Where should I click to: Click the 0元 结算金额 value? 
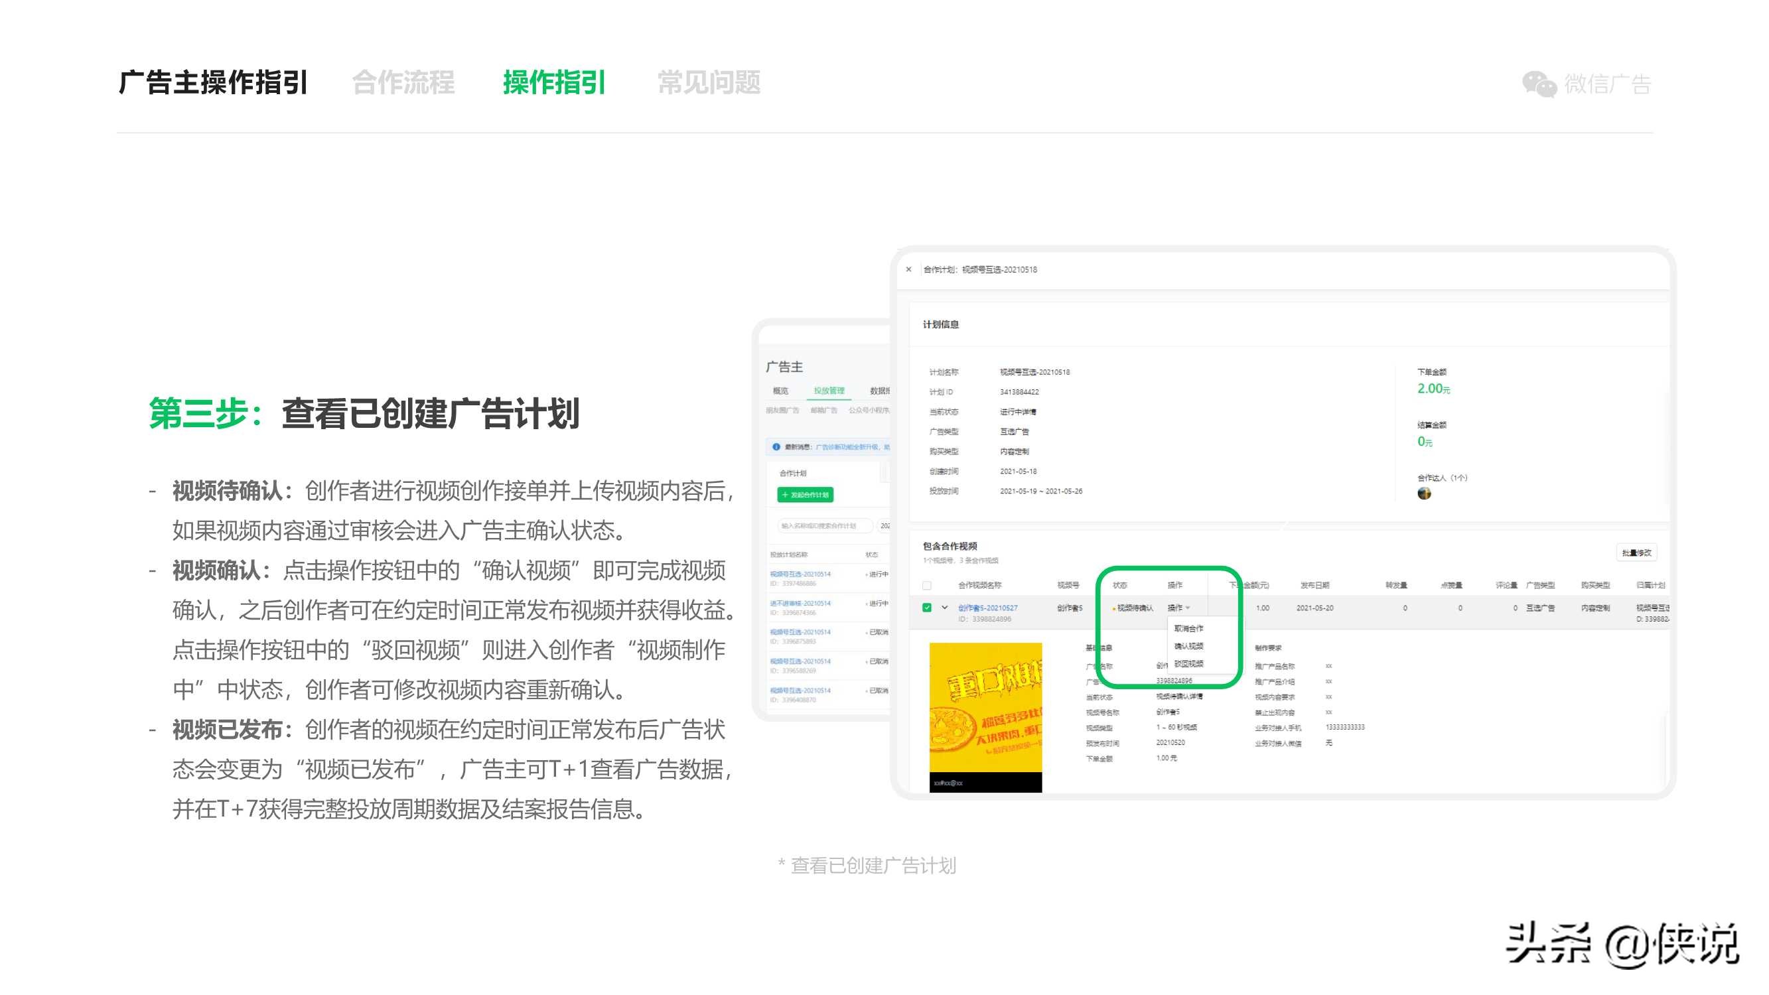point(1424,442)
